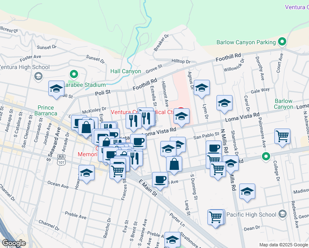Screen dimensions: 309x248
Task: Select the S Seaward Ave street label
Action: click(x=54, y=144)
